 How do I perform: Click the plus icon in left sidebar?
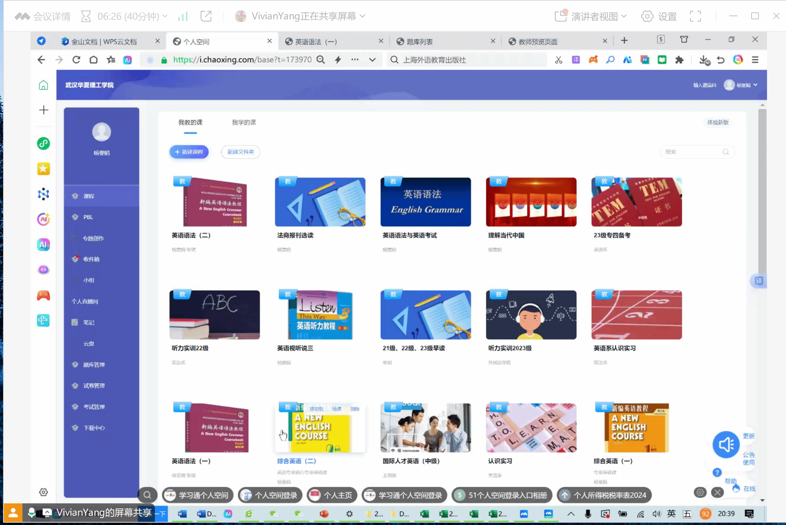[x=43, y=110]
